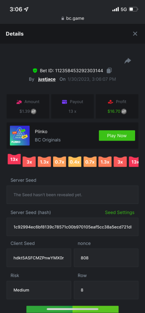Open the Plinko game thumbnail
The width and height of the screenshot is (145, 313).
pos(20,136)
